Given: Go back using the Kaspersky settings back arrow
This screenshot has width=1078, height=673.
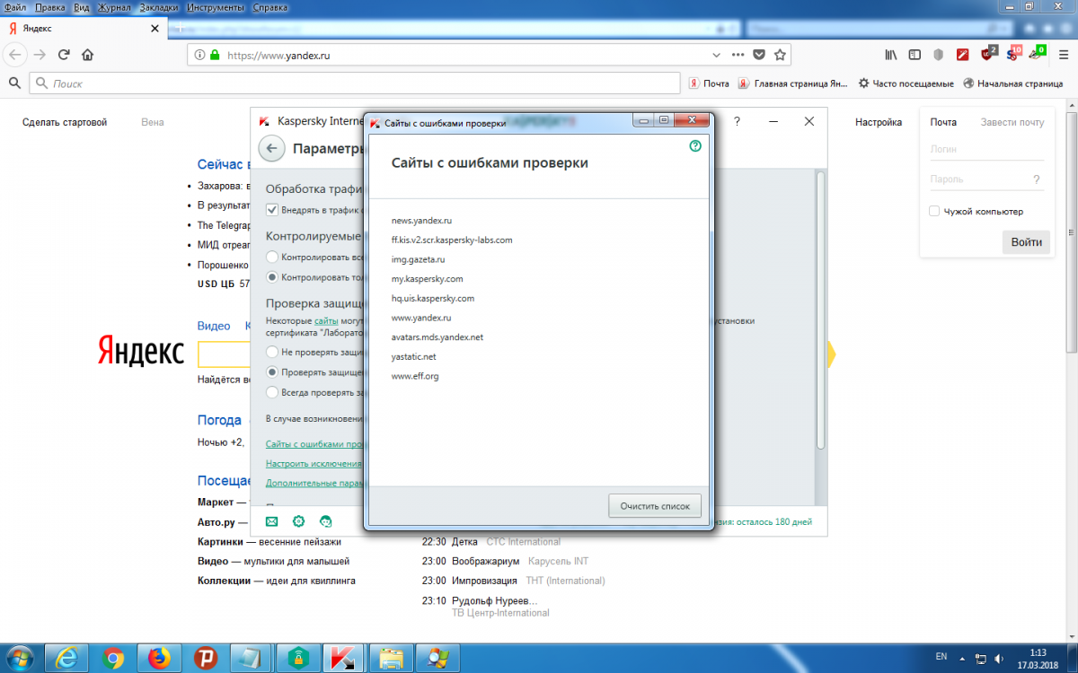Looking at the screenshot, I should pyautogui.click(x=272, y=149).
